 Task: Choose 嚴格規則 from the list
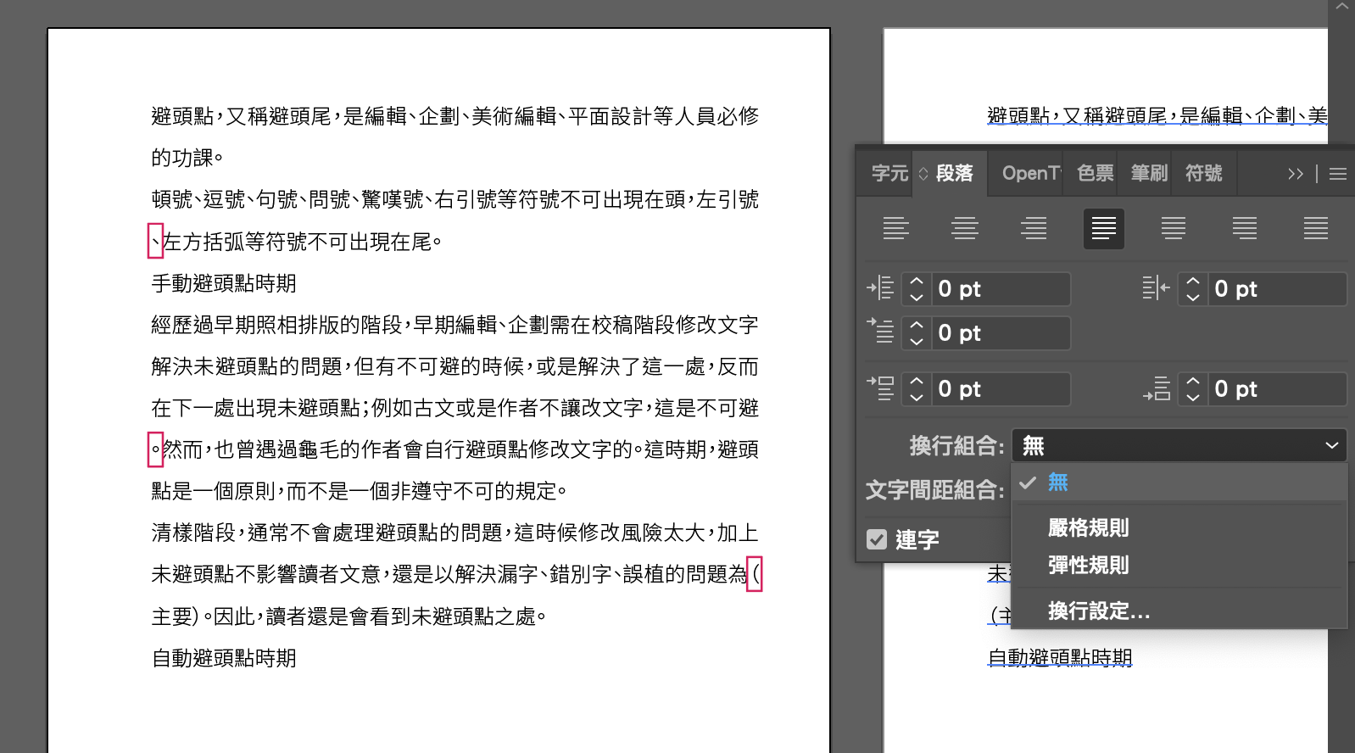pyautogui.click(x=1088, y=527)
